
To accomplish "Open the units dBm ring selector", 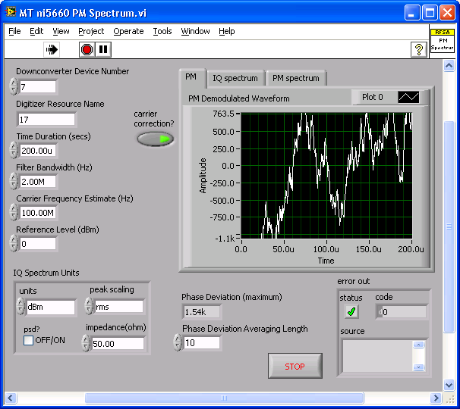I will pos(50,307).
